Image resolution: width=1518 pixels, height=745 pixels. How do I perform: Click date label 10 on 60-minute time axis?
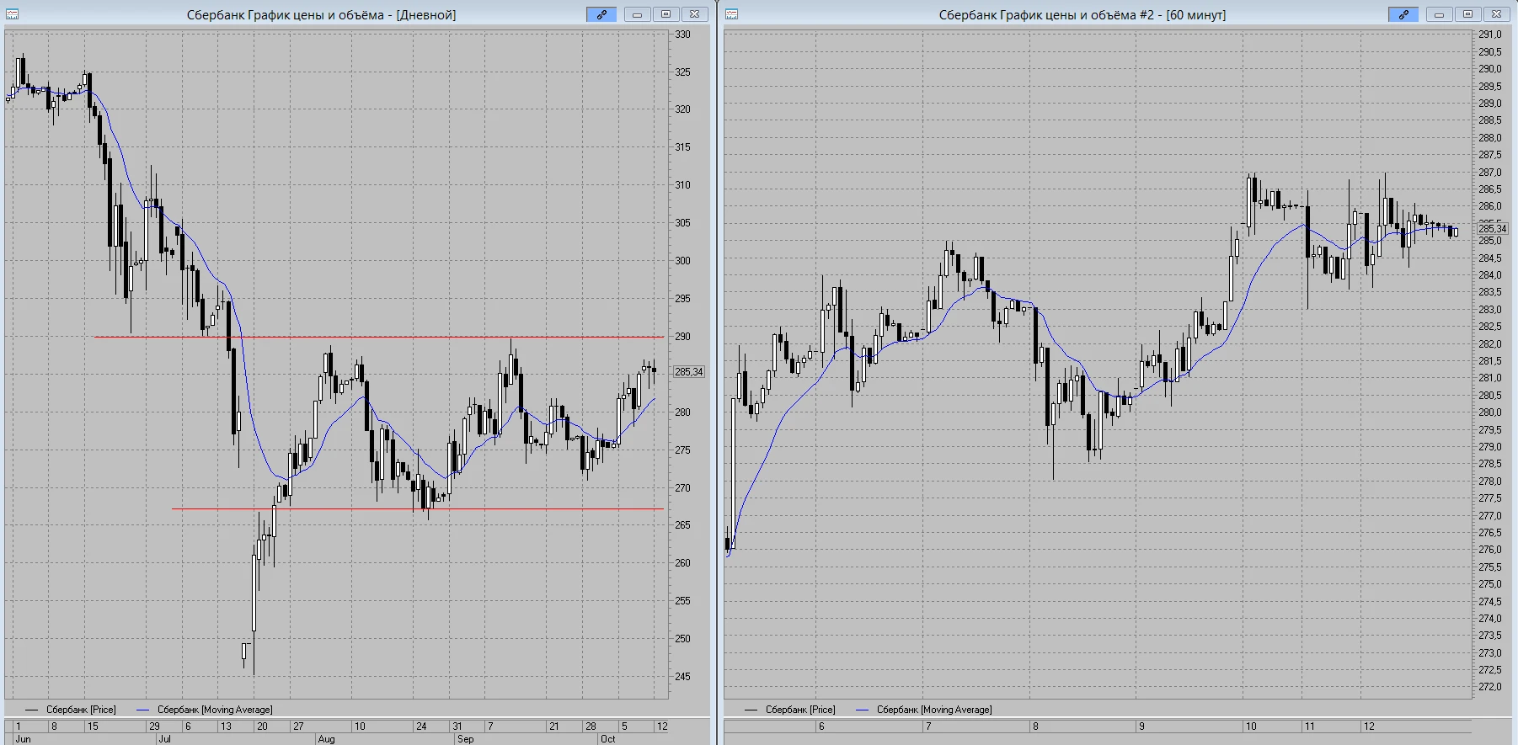click(x=1251, y=726)
